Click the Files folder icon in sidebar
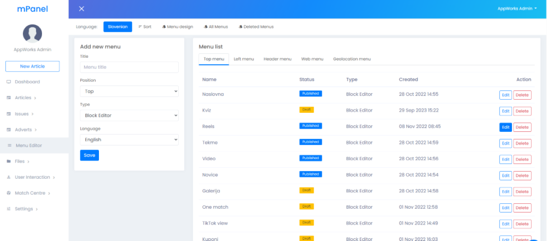 click(9, 161)
